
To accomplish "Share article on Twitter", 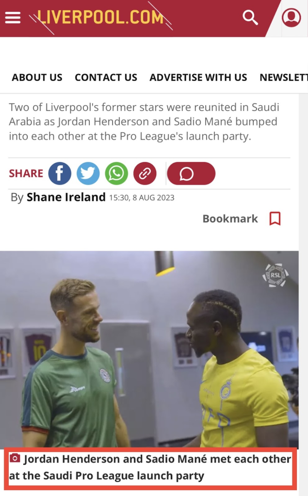I will tap(88, 173).
